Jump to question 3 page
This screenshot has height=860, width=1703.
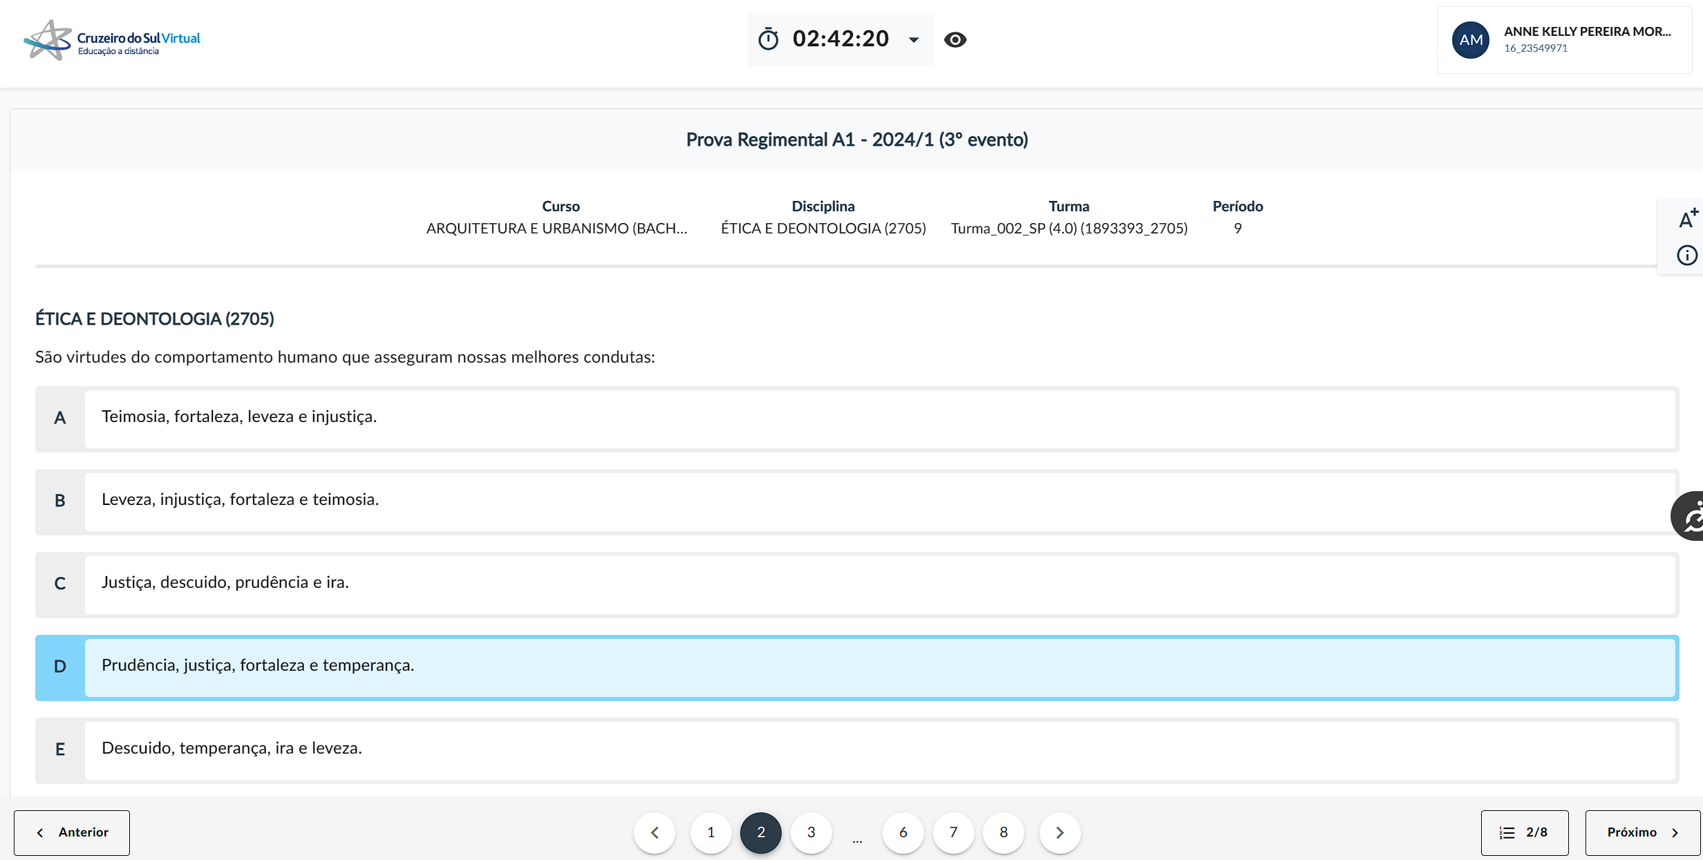(x=811, y=832)
